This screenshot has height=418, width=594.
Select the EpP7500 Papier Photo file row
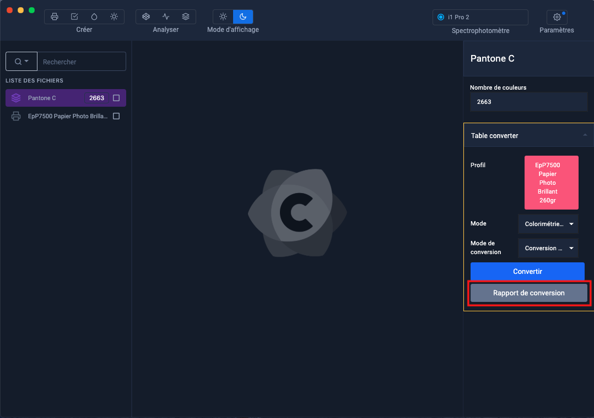coord(66,116)
